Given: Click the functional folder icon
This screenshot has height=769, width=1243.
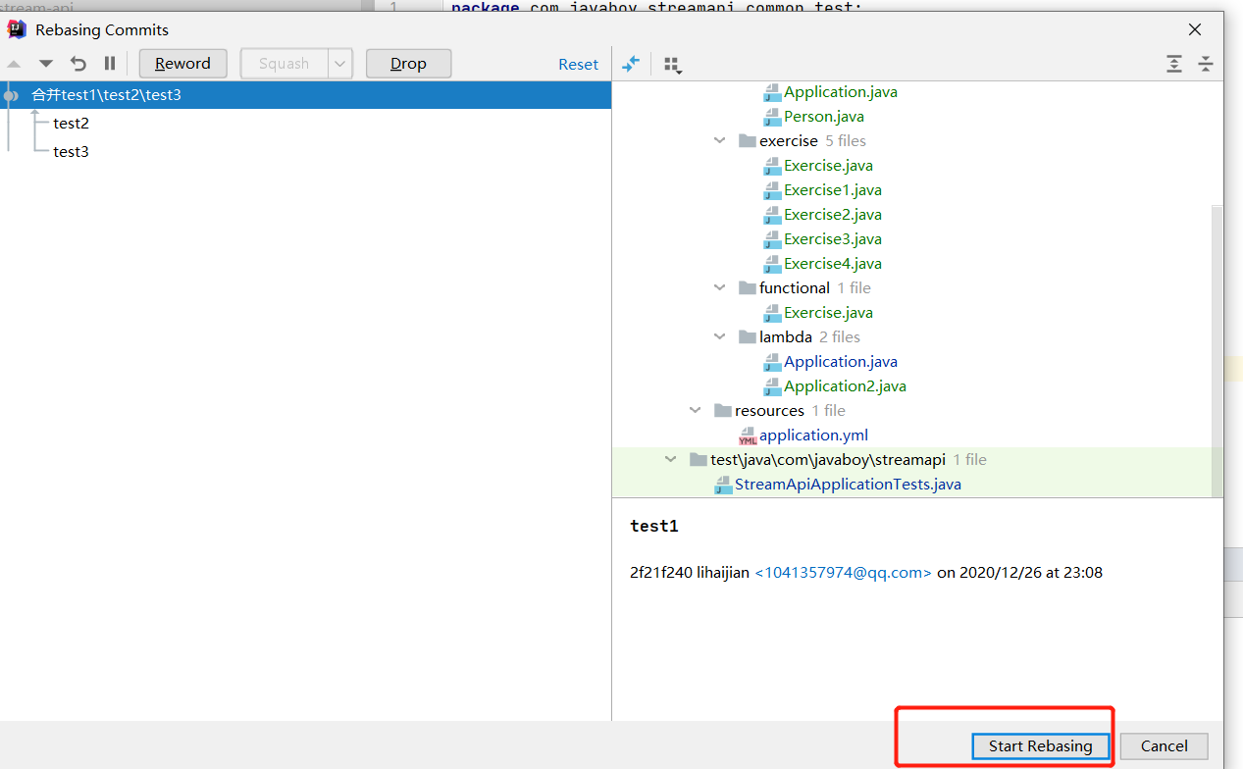Looking at the screenshot, I should [748, 287].
